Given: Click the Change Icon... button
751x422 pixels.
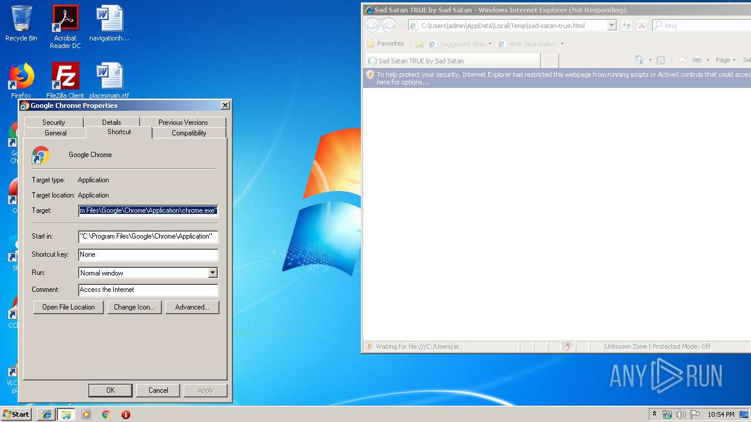Looking at the screenshot, I should pyautogui.click(x=134, y=307).
